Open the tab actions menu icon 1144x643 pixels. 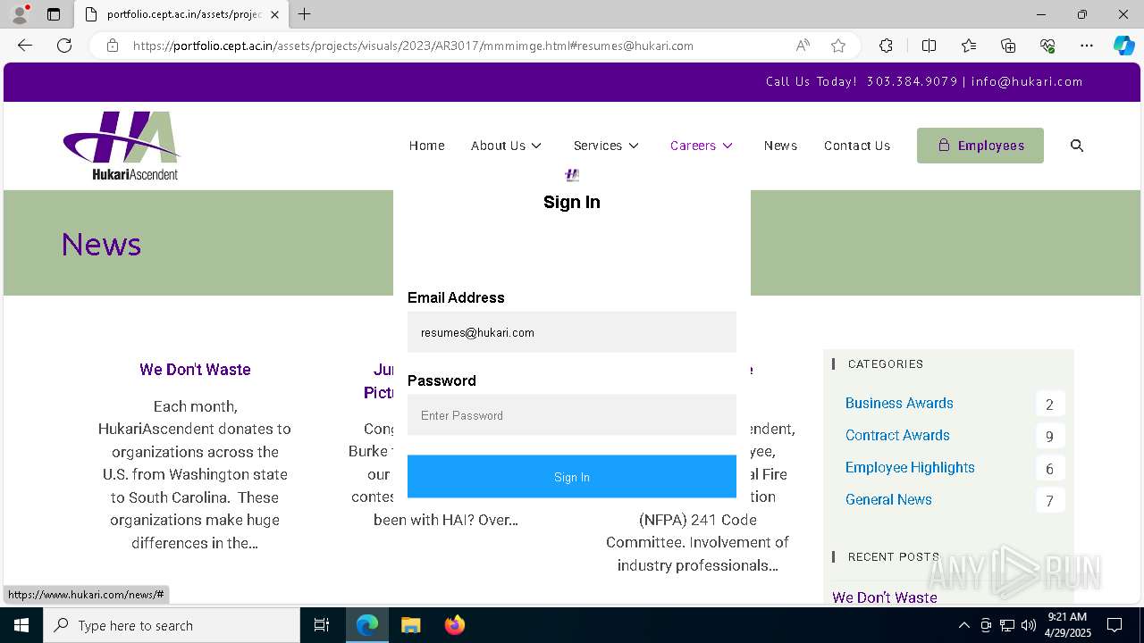point(54,14)
